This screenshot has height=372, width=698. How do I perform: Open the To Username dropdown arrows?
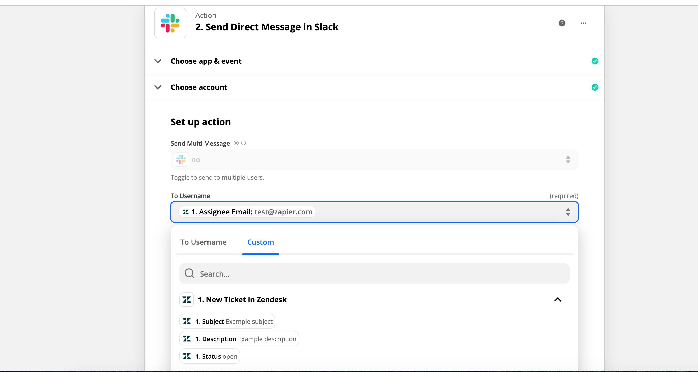click(x=568, y=212)
